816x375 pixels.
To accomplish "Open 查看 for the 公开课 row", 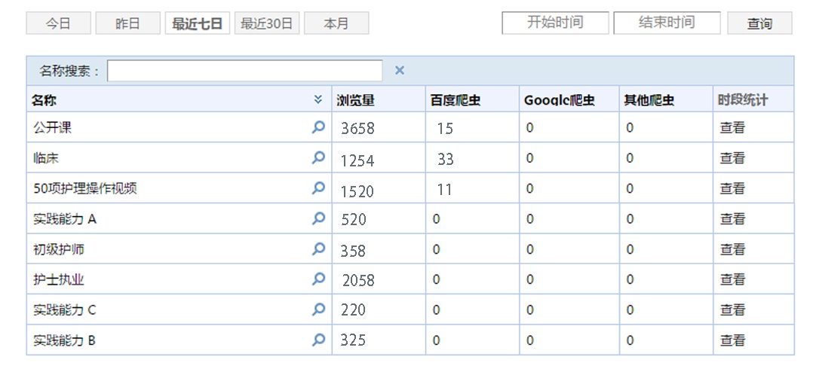I will (732, 127).
